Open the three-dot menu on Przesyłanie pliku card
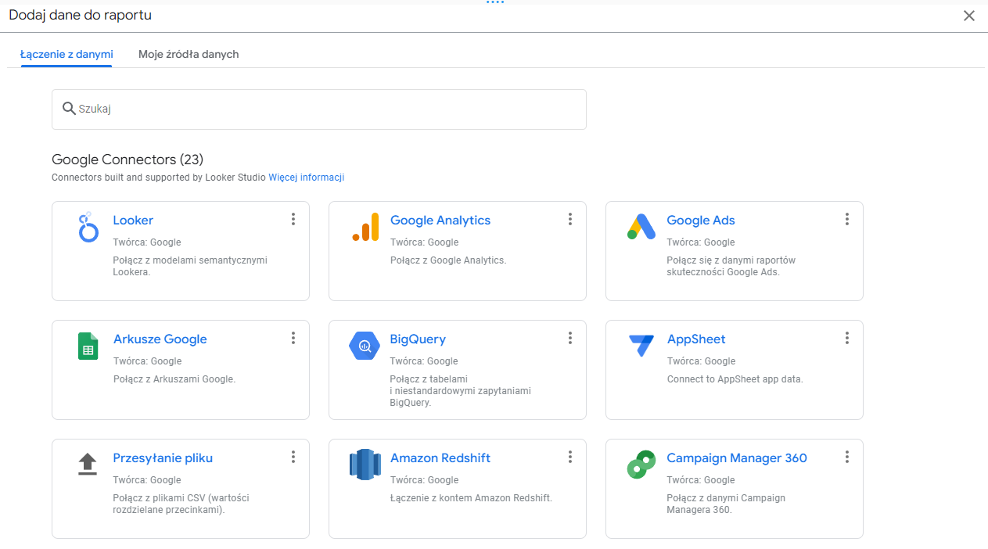The height and width of the screenshot is (549, 988). click(x=293, y=457)
